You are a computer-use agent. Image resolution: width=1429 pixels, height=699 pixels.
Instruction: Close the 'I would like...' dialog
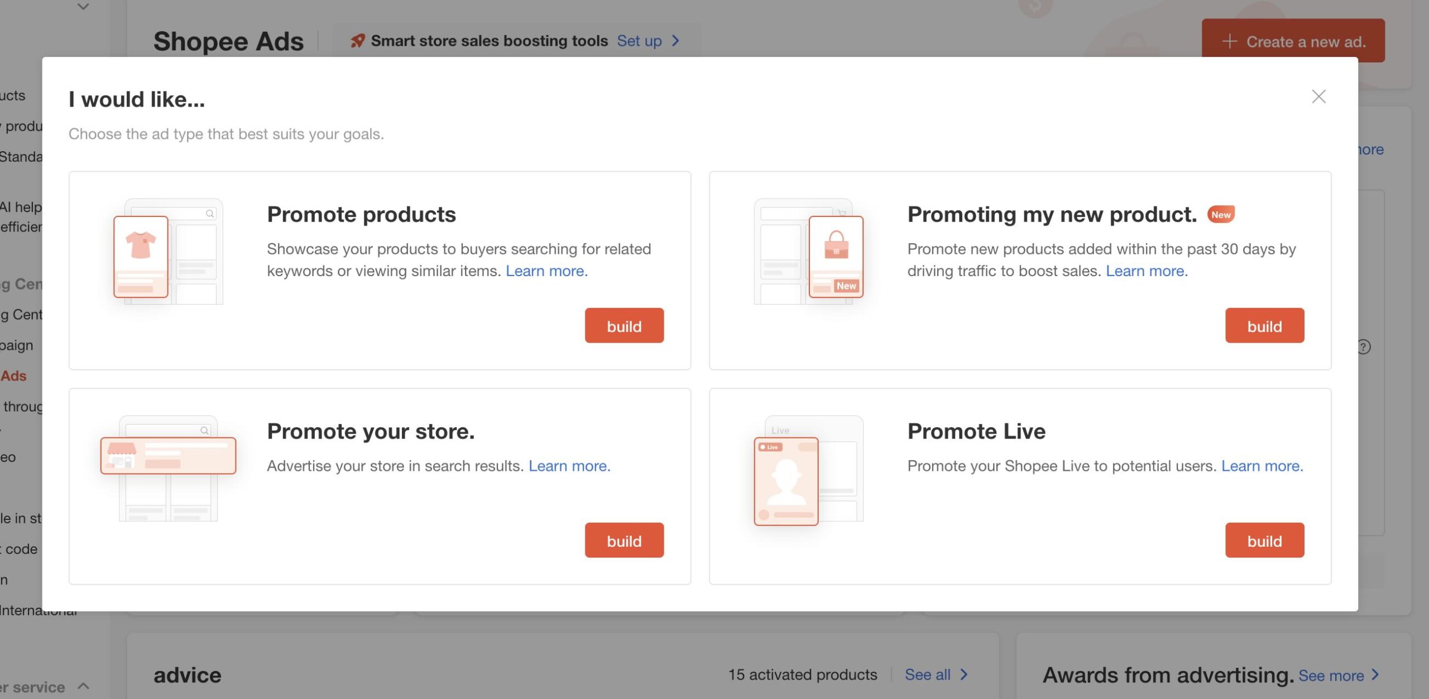tap(1318, 97)
